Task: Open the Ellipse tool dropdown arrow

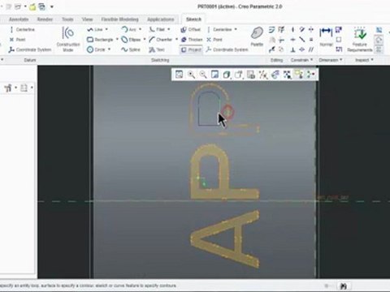Action: coord(145,40)
